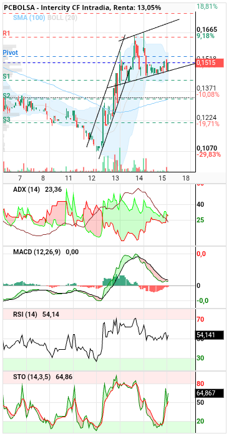Click the -10,08% percentage label
The image size is (229, 436).
pos(208,94)
